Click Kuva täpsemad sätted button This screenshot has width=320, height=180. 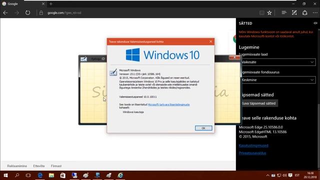[x=258, y=103]
